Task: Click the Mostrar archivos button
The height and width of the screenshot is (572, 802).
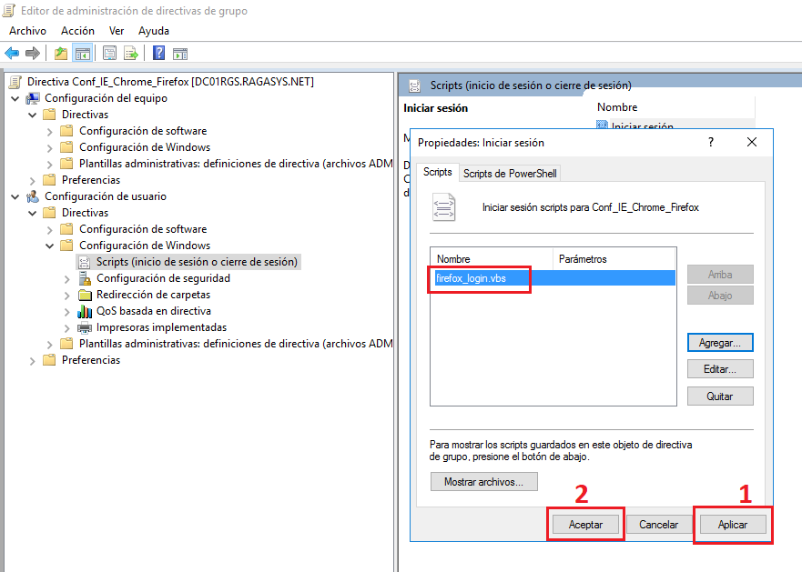Action: 483,481
